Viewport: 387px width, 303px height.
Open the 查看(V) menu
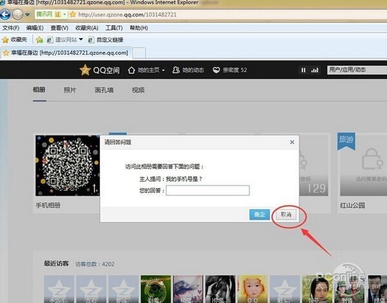point(59,28)
